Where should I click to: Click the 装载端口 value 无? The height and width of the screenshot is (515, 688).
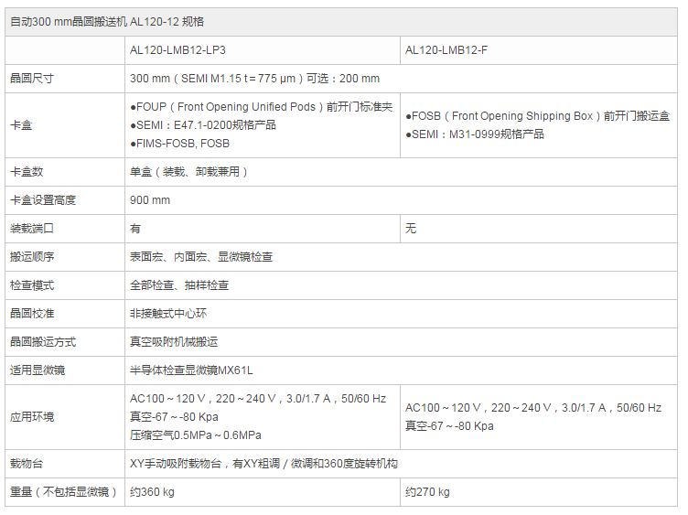pyautogui.click(x=411, y=229)
